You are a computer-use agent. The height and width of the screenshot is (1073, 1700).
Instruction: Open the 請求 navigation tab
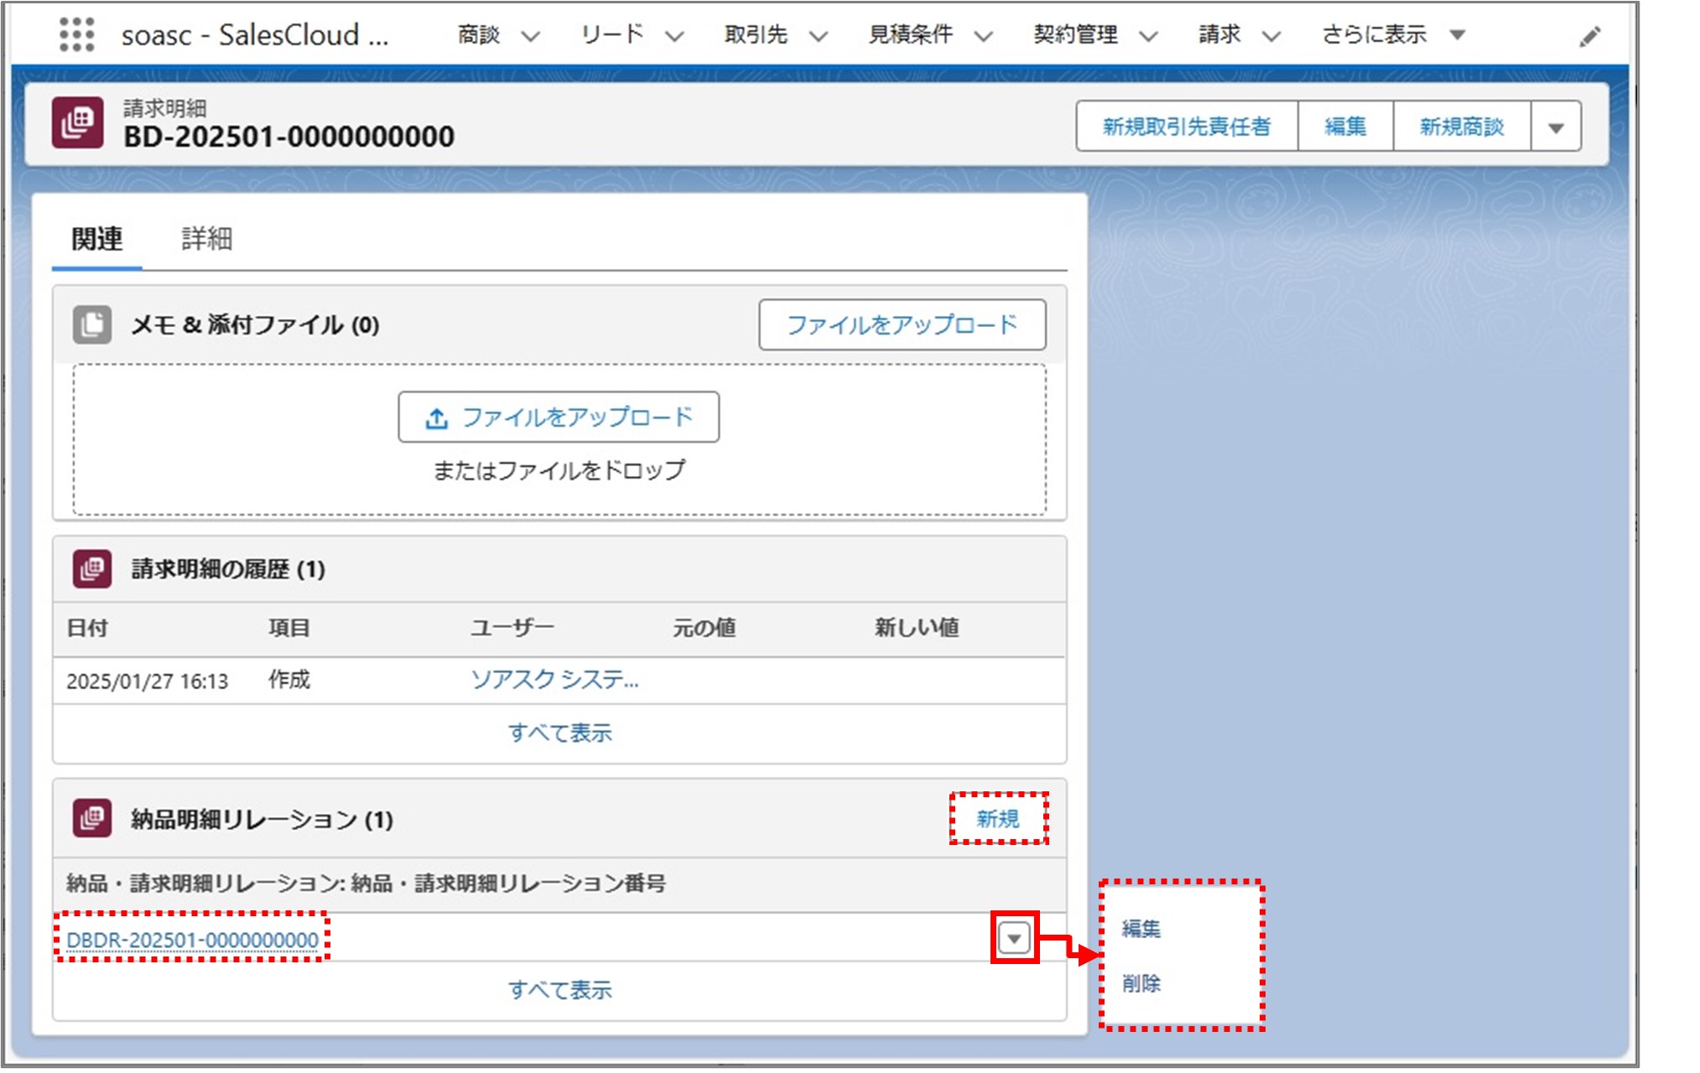1219,35
